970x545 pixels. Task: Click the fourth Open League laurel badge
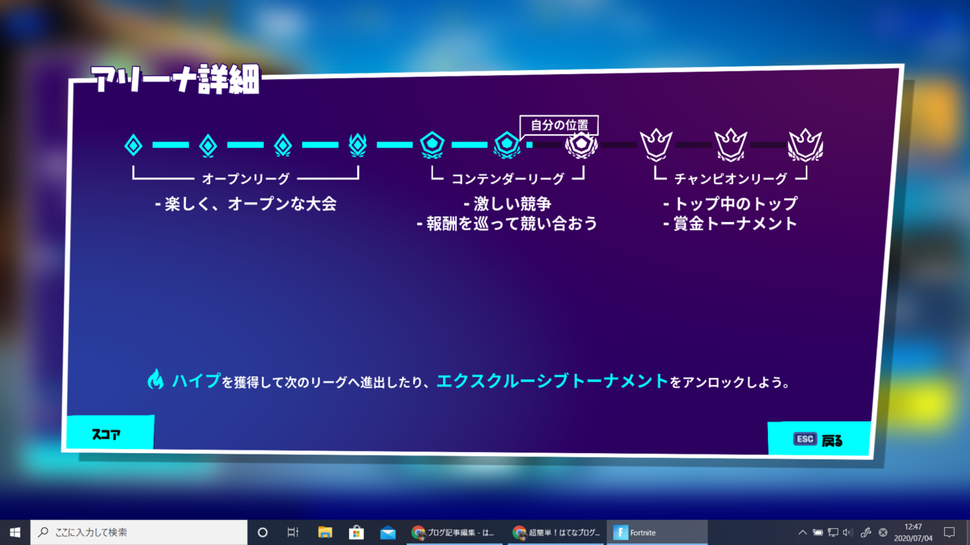pyautogui.click(x=357, y=145)
